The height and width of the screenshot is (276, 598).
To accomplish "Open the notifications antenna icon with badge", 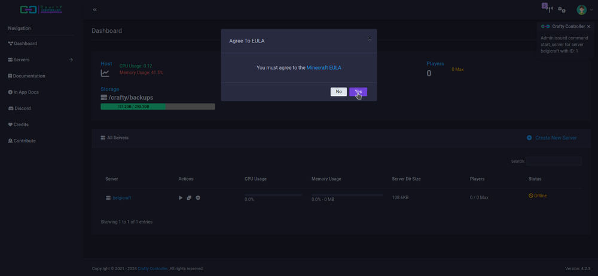I will (x=548, y=8).
